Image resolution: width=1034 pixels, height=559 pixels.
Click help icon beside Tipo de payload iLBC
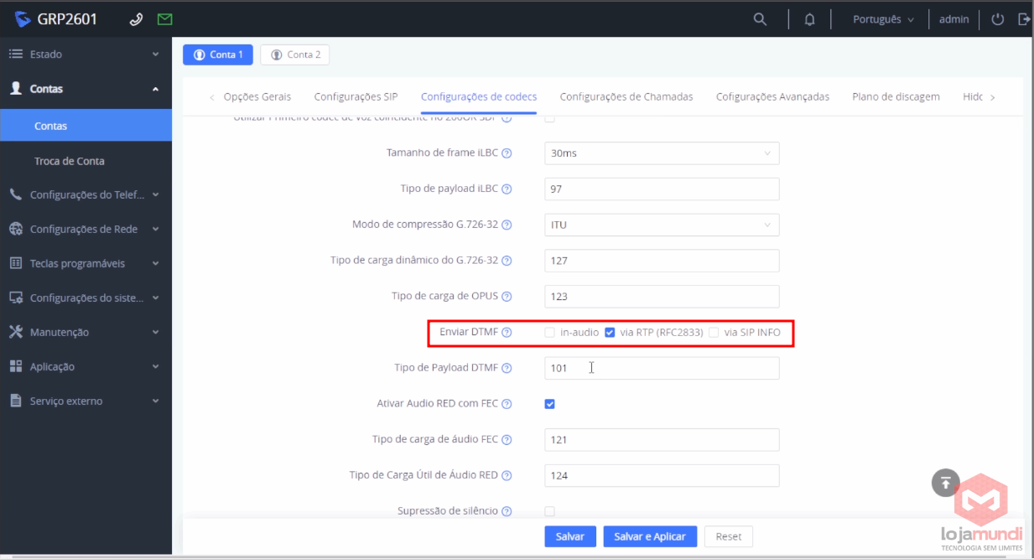[507, 189]
